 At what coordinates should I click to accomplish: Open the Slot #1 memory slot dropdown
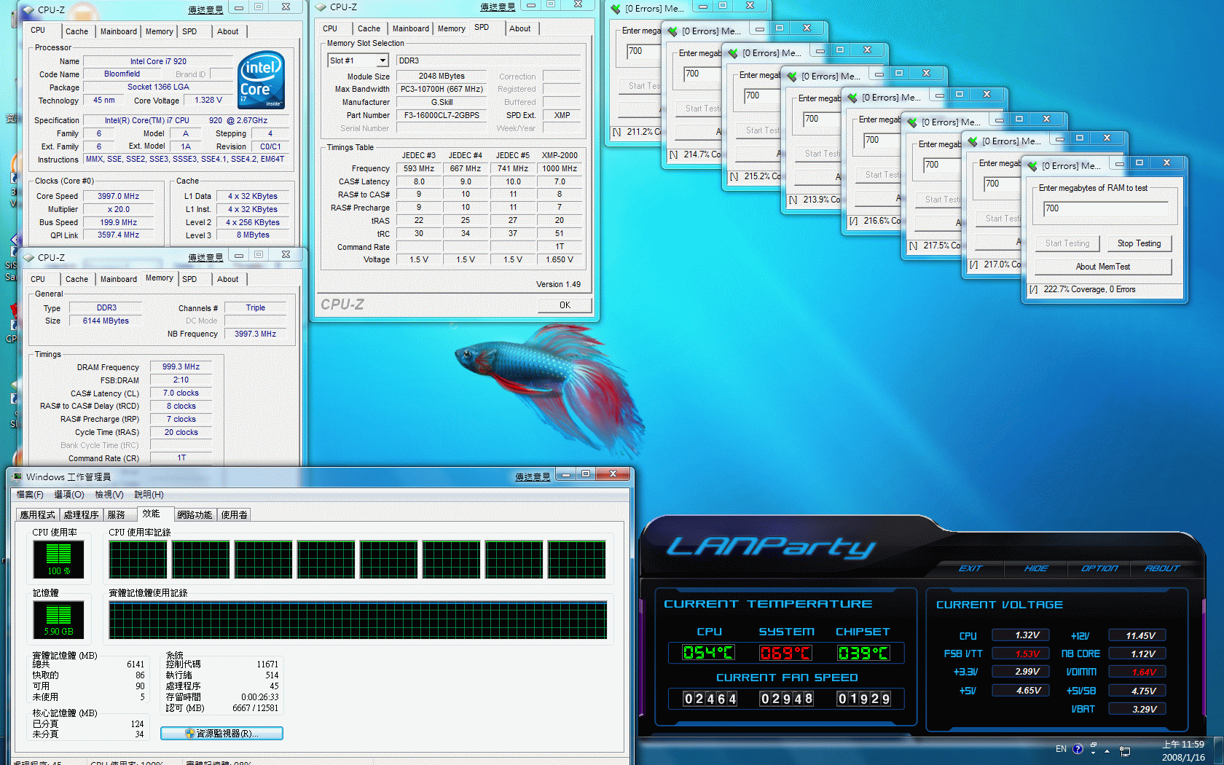(382, 60)
